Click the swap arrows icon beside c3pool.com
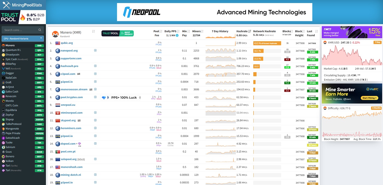 pos(79,74)
